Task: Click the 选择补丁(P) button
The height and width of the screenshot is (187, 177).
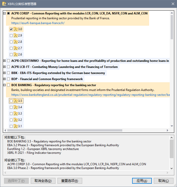Action: pyautogui.click(x=16, y=181)
